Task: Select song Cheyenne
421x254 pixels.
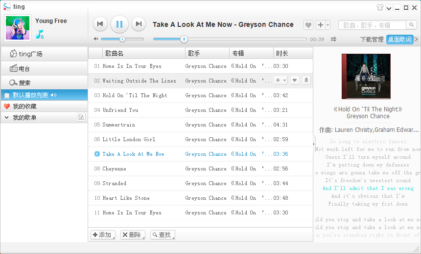Action: click(200, 169)
